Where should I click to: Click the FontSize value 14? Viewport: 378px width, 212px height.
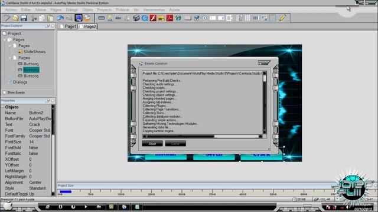click(31, 142)
